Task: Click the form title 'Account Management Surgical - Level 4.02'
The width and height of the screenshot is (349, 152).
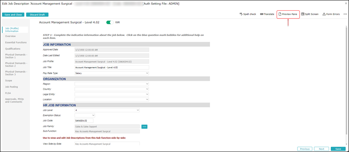Action: point(69,22)
